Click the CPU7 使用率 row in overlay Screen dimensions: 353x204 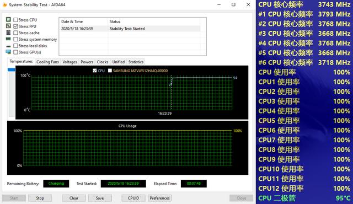[304, 140]
